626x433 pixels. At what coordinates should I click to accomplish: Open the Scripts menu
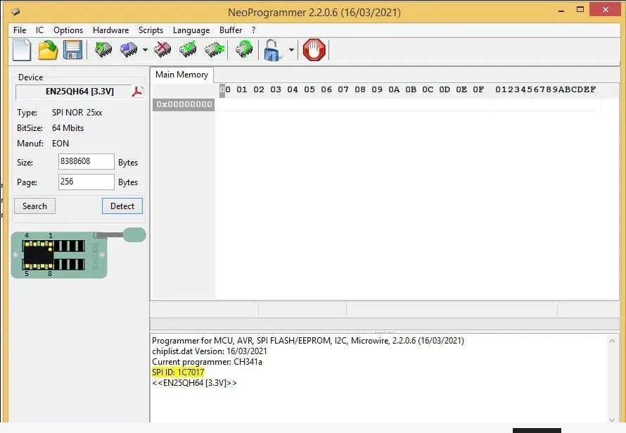tap(151, 30)
